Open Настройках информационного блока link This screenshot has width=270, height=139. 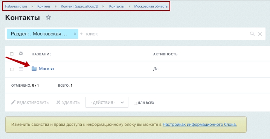(200, 124)
